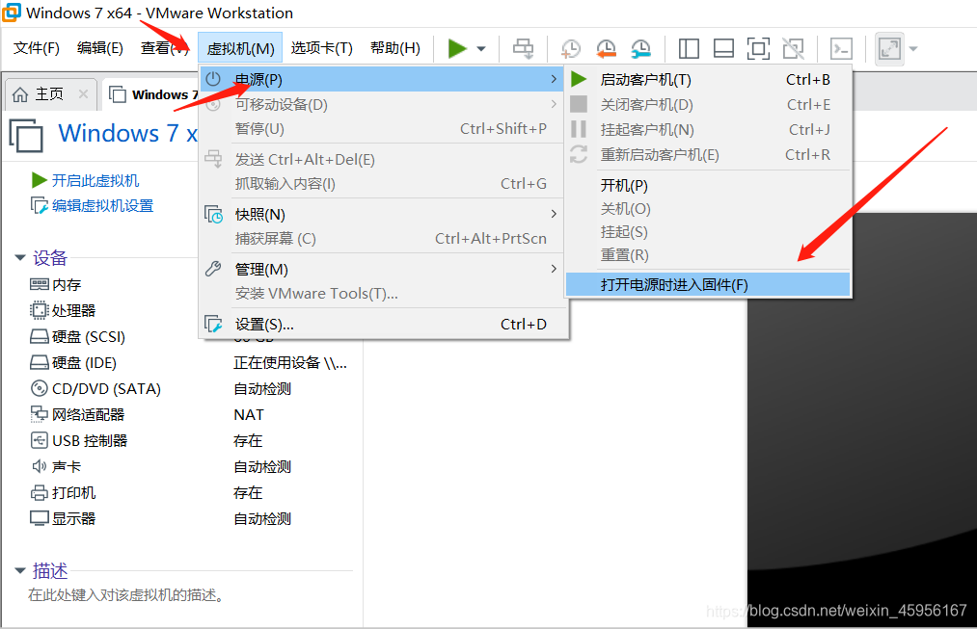Choose 发送 Ctrl+Alt+Del(E) menu item
977x629 pixels.
382,159
